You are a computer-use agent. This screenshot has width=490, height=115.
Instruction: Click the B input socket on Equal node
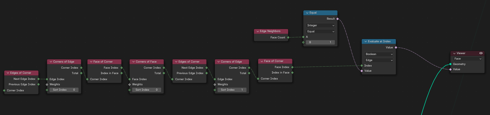303,42
